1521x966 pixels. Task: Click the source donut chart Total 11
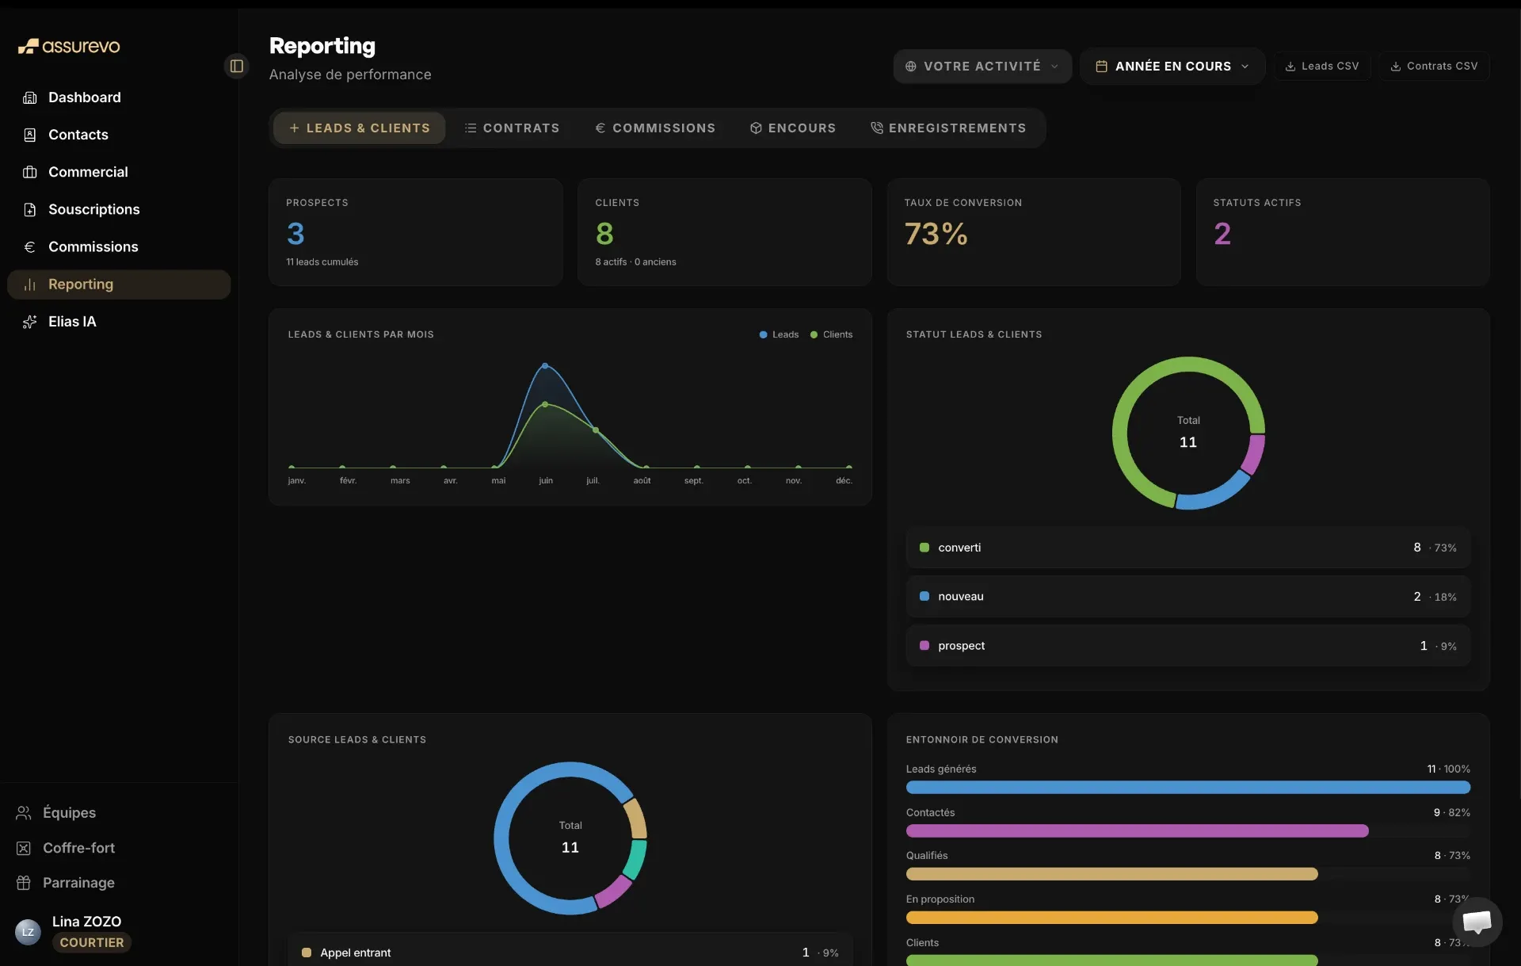[570, 838]
